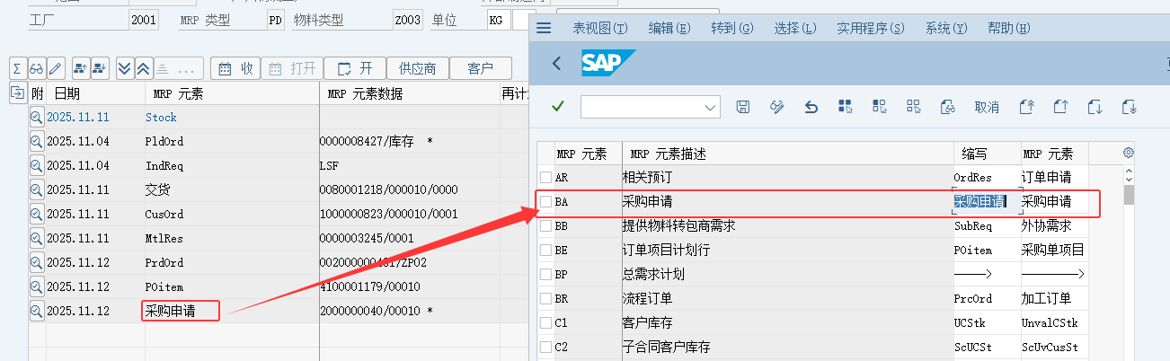Open the command field dropdown
The width and height of the screenshot is (1170, 361).
click(711, 108)
